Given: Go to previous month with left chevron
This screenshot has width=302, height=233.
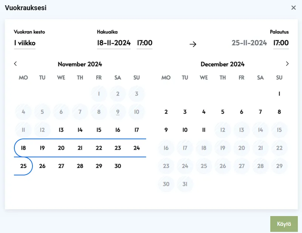Looking at the screenshot, I should pyautogui.click(x=15, y=64).
